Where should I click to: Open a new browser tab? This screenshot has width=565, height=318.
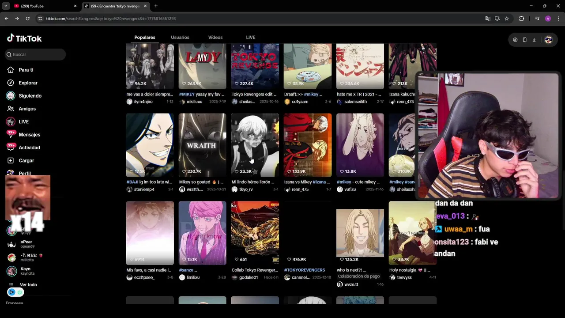pos(156,6)
